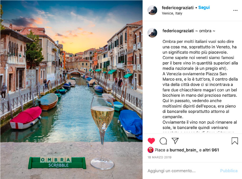The image size is (242, 179).
Task: Open federicograziati username in caption
Action: coord(178,31)
